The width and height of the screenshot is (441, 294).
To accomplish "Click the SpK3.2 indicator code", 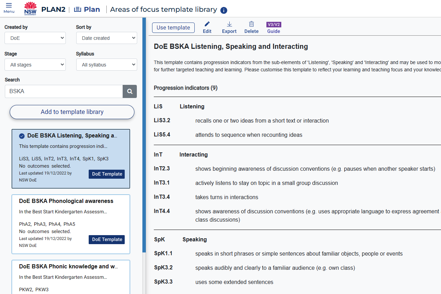I will tap(163, 268).
